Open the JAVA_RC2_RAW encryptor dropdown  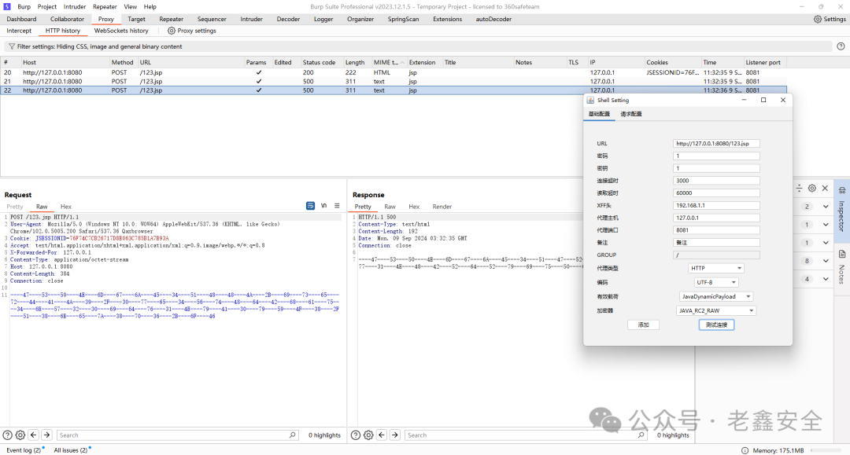715,310
